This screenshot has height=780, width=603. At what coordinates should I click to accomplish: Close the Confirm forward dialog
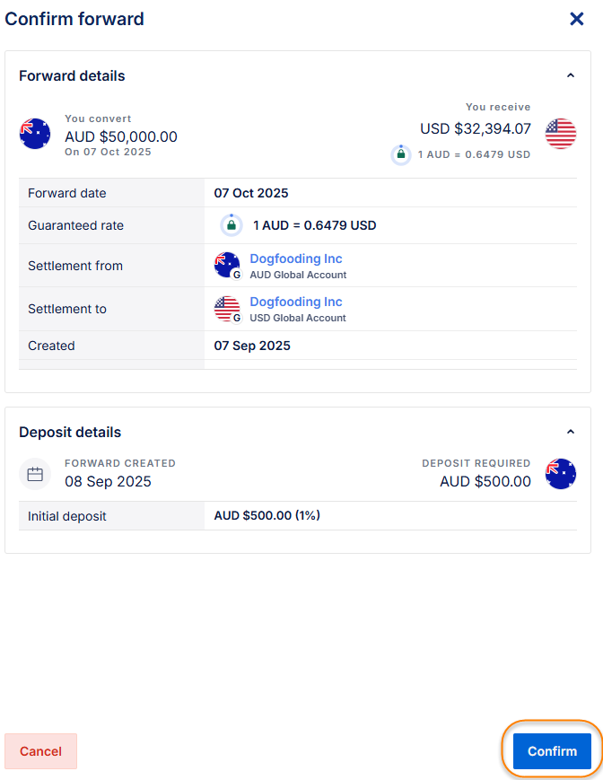577,19
